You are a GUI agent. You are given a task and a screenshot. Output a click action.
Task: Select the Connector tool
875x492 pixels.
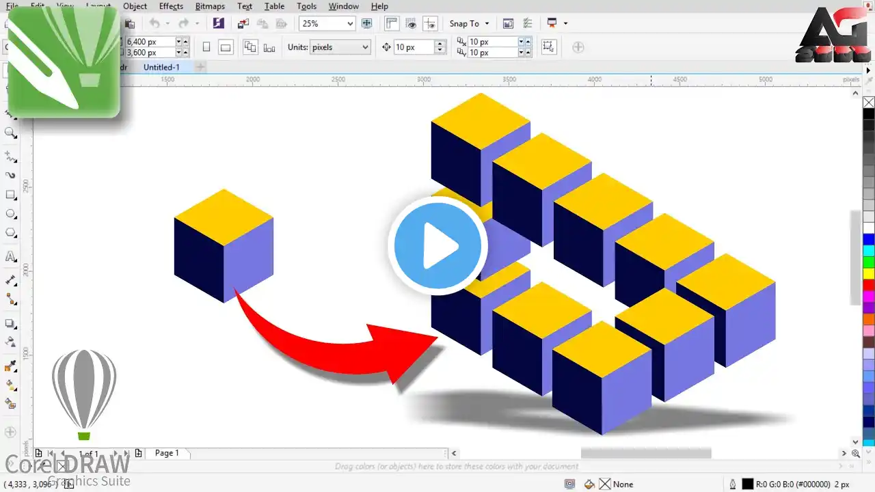[x=11, y=299]
